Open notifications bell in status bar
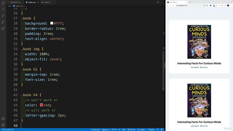Image resolution: width=233 pixels, height=131 pixels. pyautogui.click(x=162, y=130)
